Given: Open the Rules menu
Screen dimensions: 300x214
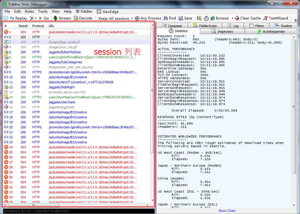Looking at the screenshot, I should pos(29,11).
